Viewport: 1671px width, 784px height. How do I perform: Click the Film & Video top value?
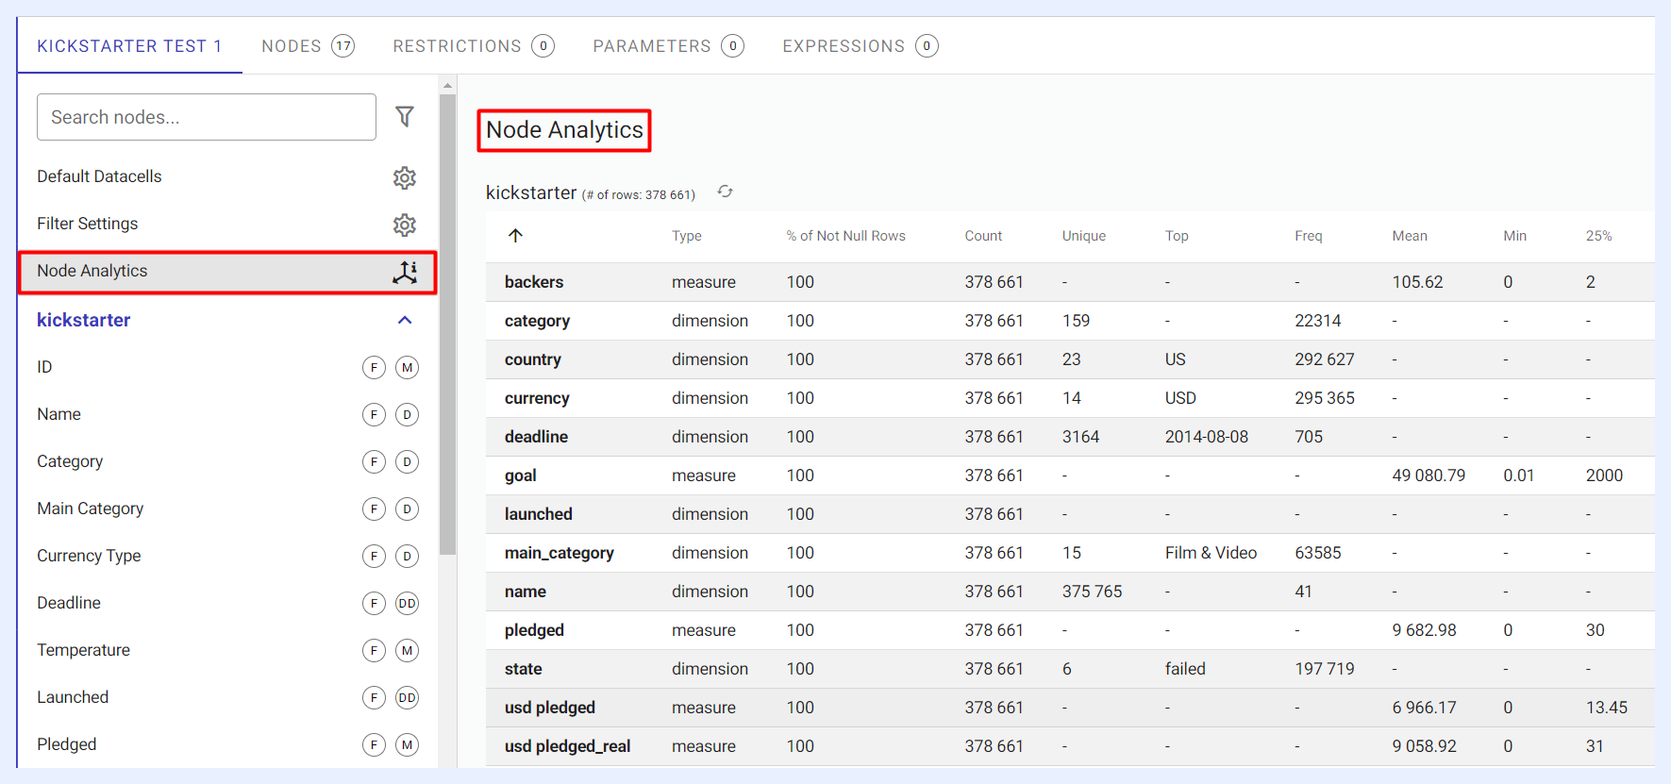1211,553
